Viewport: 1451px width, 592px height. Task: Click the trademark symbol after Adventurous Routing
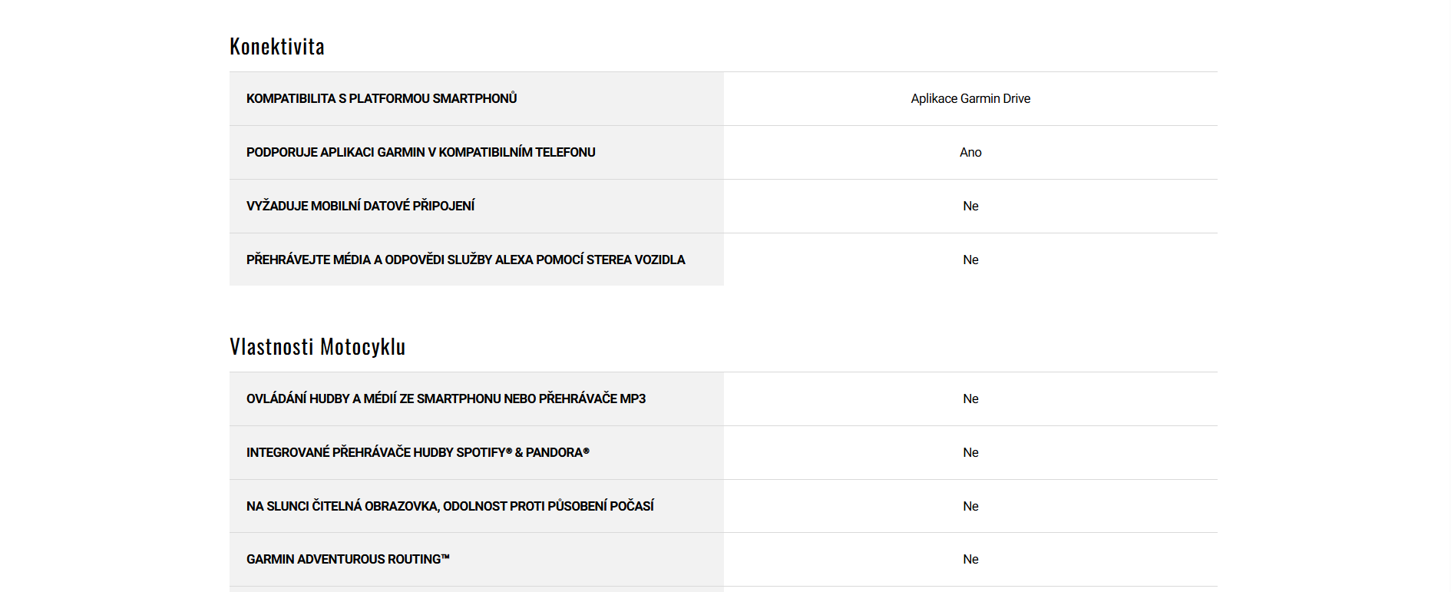pyautogui.click(x=445, y=557)
